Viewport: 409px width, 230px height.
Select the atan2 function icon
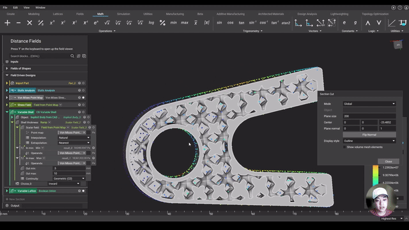tap(286, 23)
